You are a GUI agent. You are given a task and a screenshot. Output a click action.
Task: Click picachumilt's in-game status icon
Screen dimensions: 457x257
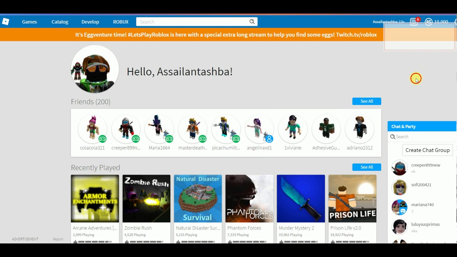[x=236, y=139]
